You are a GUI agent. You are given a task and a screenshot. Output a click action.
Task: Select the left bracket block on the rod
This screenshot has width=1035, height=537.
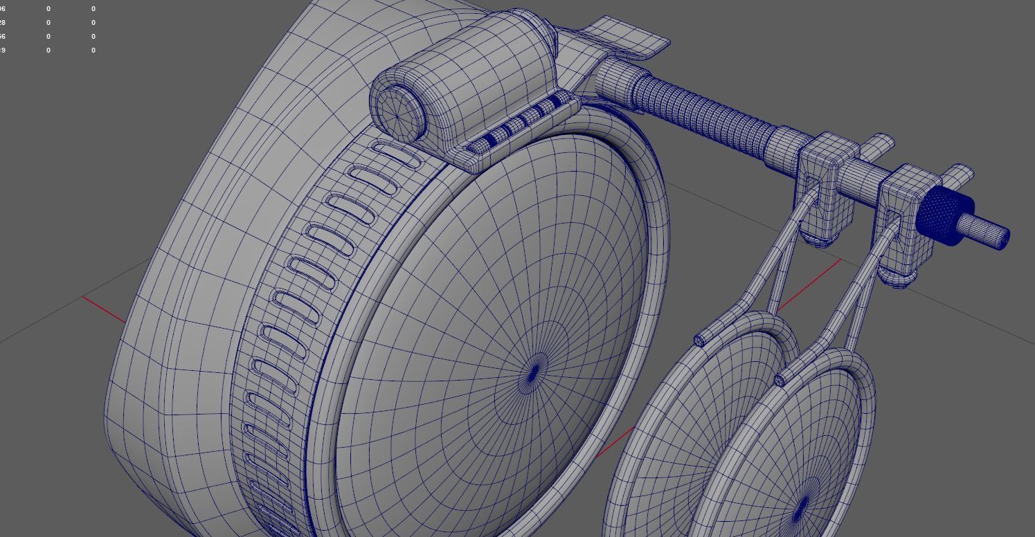(828, 188)
